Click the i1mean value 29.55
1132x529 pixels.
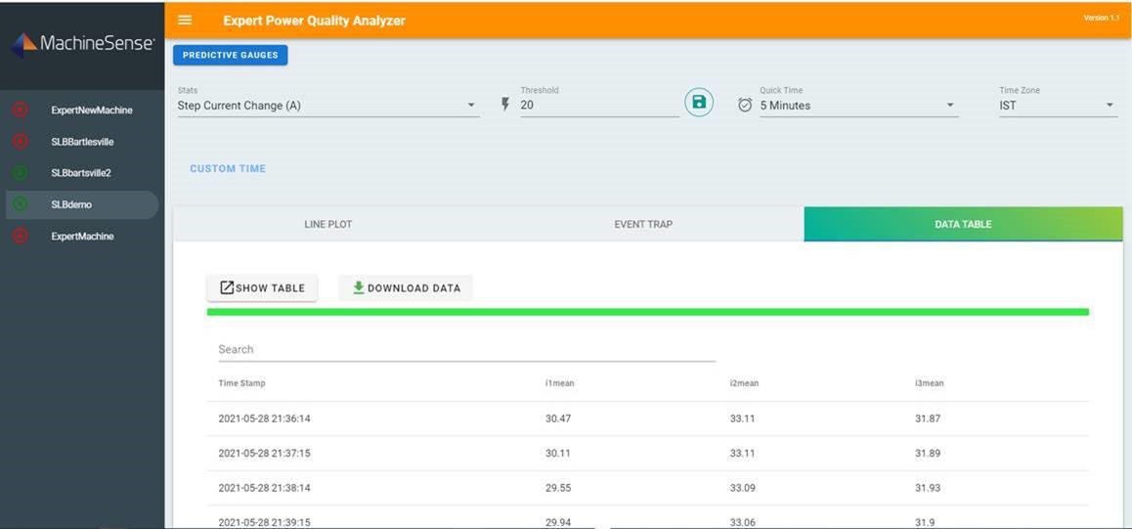click(x=558, y=488)
